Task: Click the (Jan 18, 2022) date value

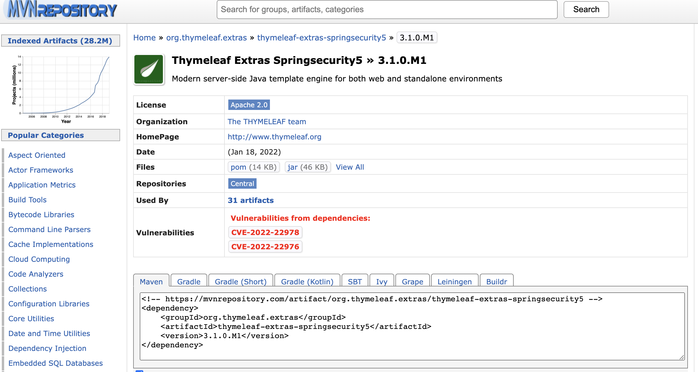Action: pyautogui.click(x=254, y=152)
